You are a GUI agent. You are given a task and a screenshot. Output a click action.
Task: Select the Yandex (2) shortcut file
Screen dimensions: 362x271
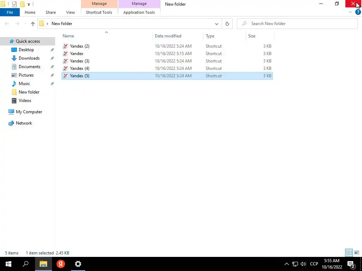(x=167, y=46)
